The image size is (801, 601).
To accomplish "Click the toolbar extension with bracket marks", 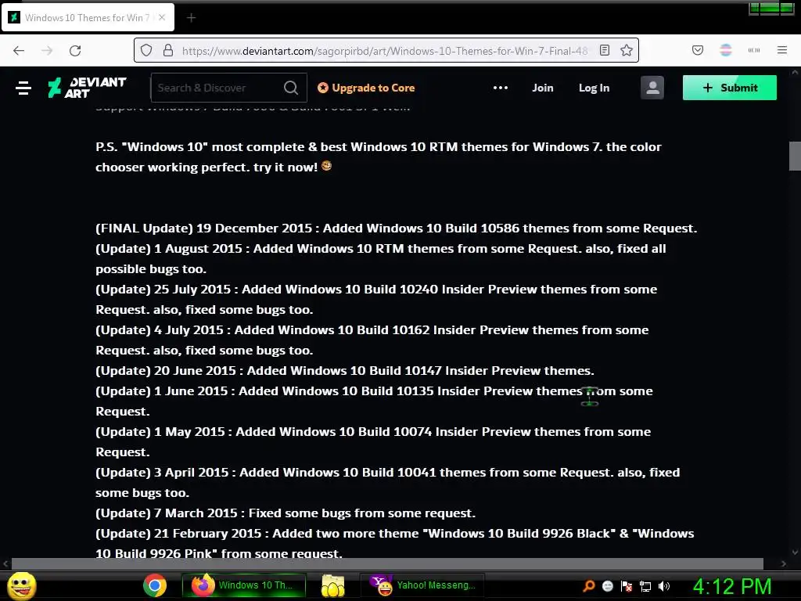I will (x=754, y=50).
